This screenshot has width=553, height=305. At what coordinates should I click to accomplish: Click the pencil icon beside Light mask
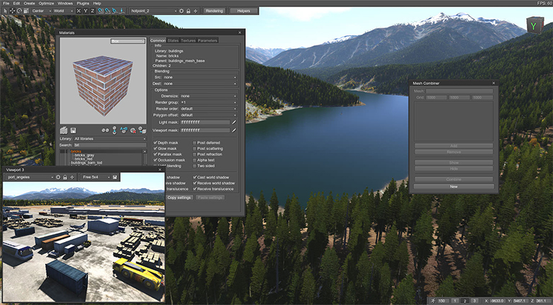[x=234, y=122]
